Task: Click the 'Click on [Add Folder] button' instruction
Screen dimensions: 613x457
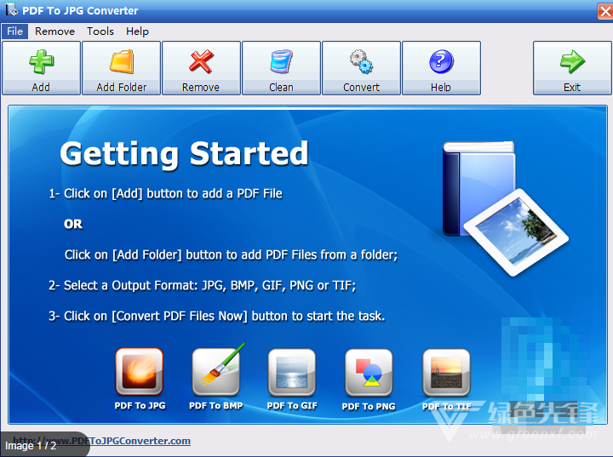Action: 231,255
